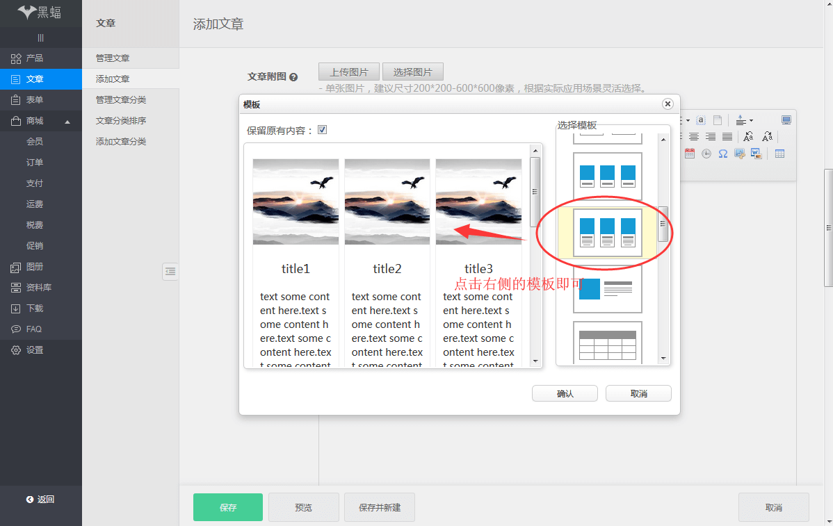Toggle fullscreen editing with the monitor icon

(786, 121)
